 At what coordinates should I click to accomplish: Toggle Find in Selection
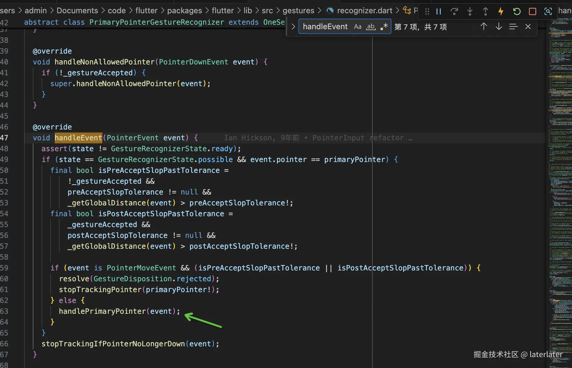tap(513, 27)
